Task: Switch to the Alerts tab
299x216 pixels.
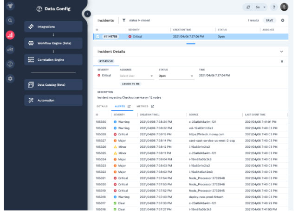Action: click(x=120, y=106)
